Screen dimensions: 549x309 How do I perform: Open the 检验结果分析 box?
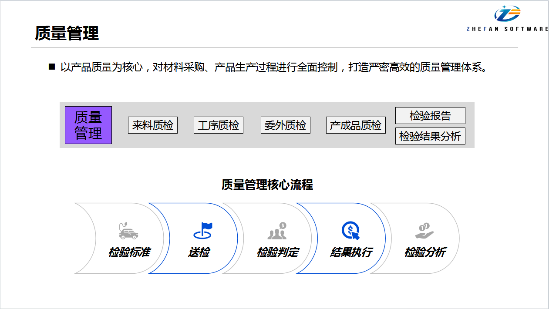point(430,136)
